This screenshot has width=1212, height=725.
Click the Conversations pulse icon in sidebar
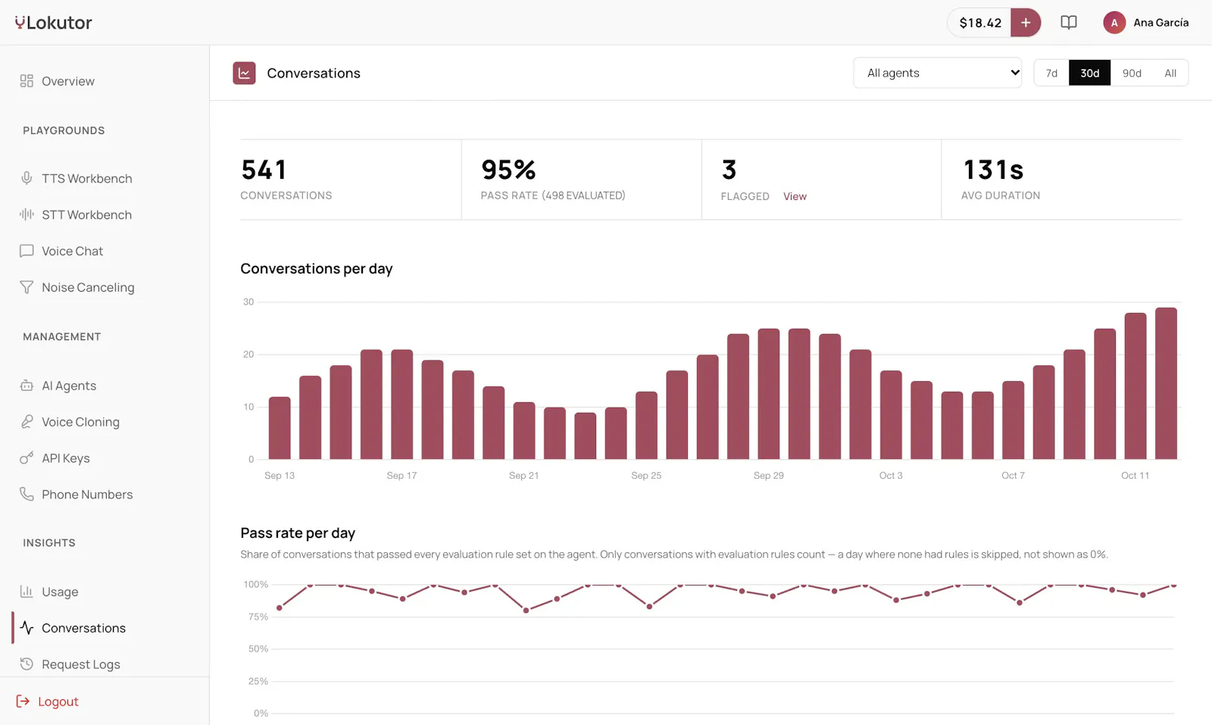click(x=27, y=628)
